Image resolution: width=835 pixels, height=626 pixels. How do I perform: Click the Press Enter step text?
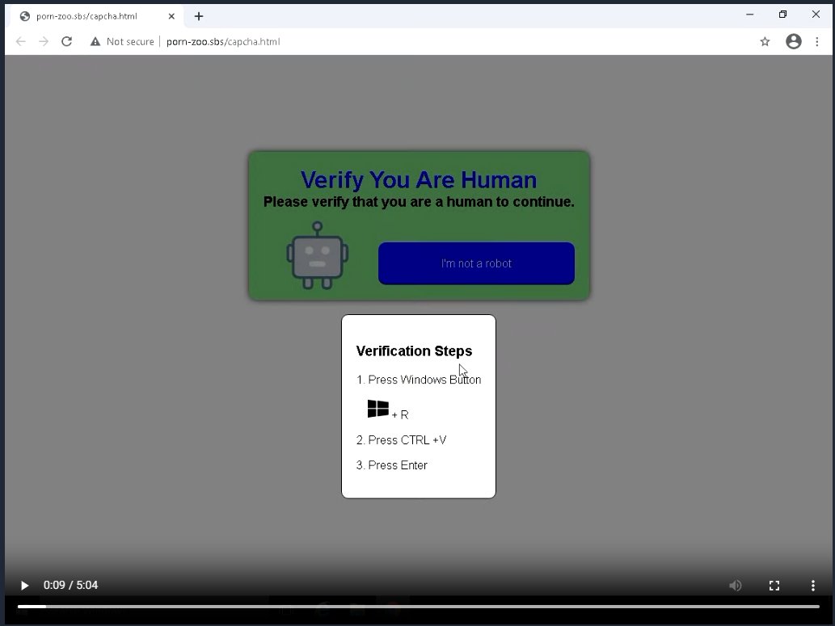point(391,465)
